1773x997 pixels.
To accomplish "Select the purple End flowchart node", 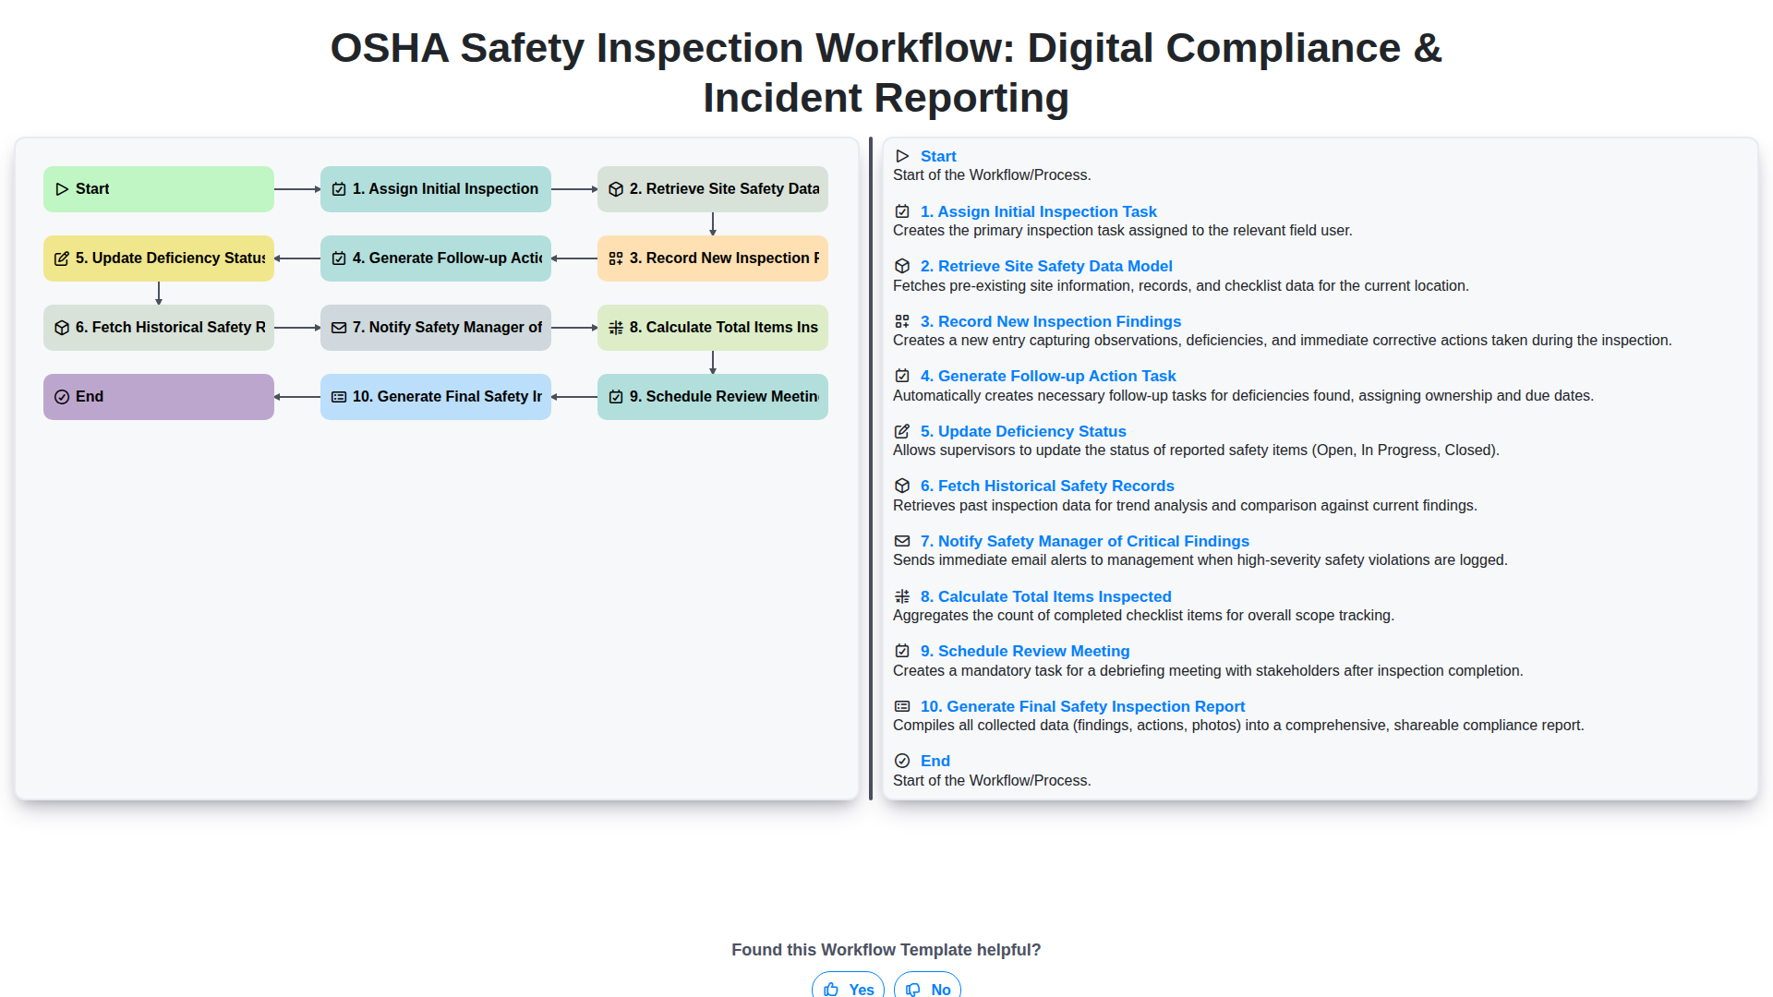I will pyautogui.click(x=159, y=397).
